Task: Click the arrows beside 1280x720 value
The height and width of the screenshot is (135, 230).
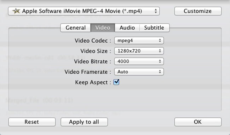Action: 160,51
